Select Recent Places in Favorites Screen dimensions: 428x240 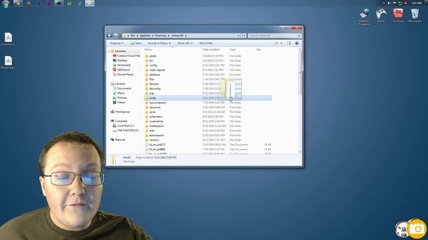123,74
